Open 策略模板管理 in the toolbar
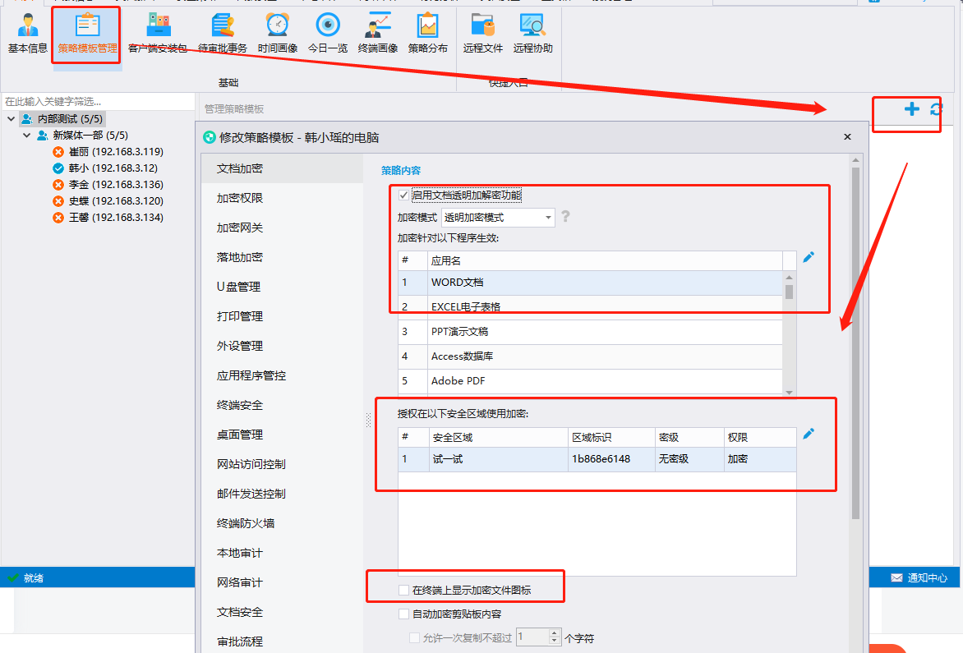This screenshot has height=653, width=963. (87, 33)
